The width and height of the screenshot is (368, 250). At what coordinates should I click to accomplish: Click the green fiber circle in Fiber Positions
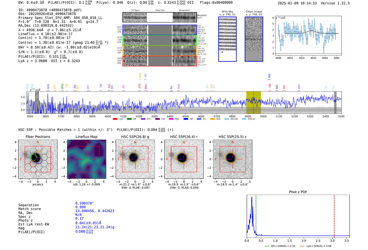coord(33,157)
